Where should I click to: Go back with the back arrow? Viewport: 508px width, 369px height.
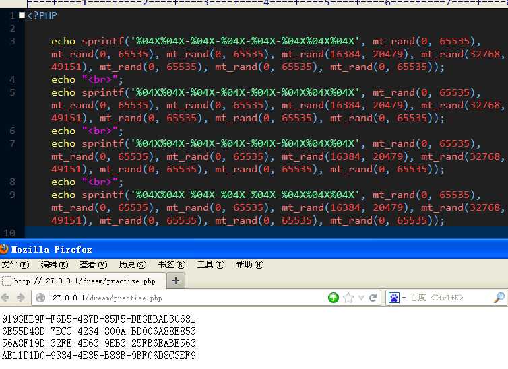tap(5, 298)
